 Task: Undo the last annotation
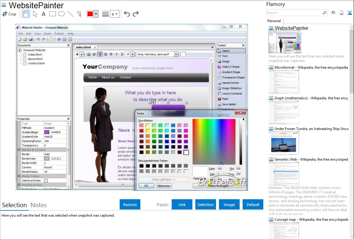click(127, 14)
